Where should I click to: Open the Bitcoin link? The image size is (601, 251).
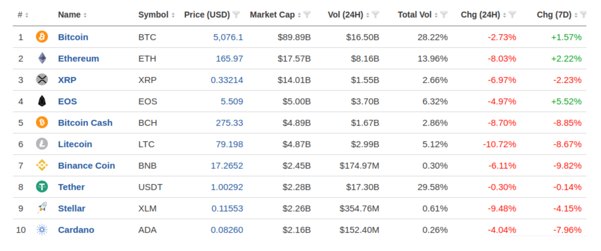(x=73, y=37)
